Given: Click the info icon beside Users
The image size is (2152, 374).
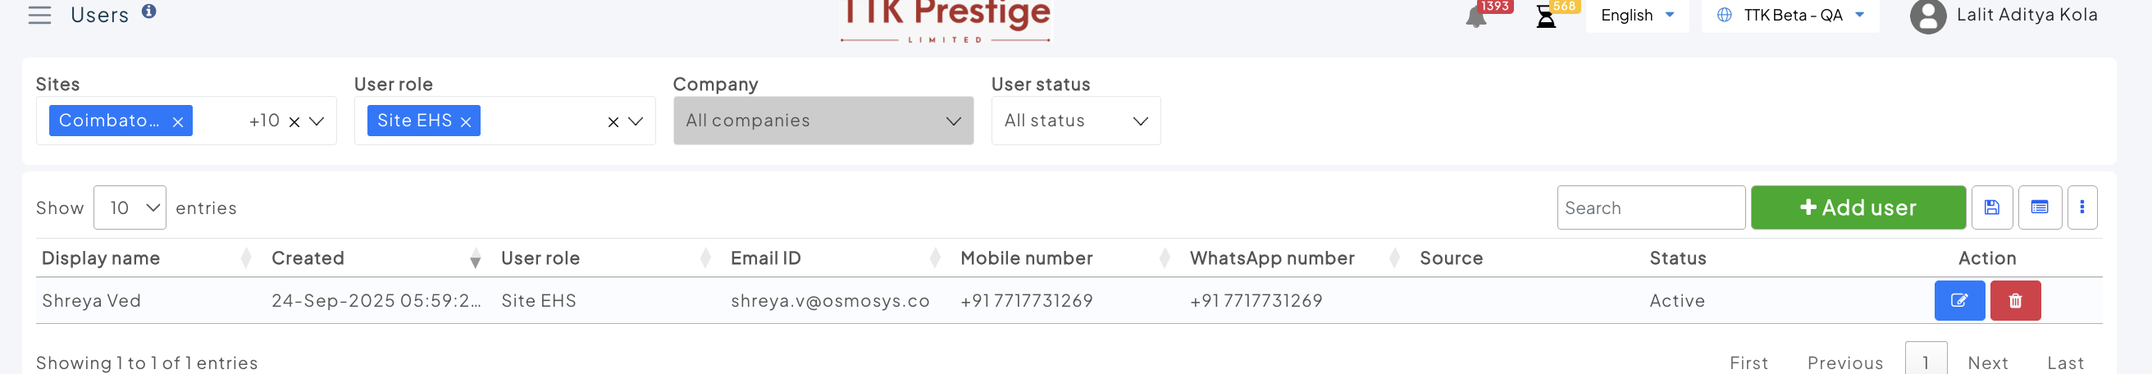Looking at the screenshot, I should [x=148, y=11].
